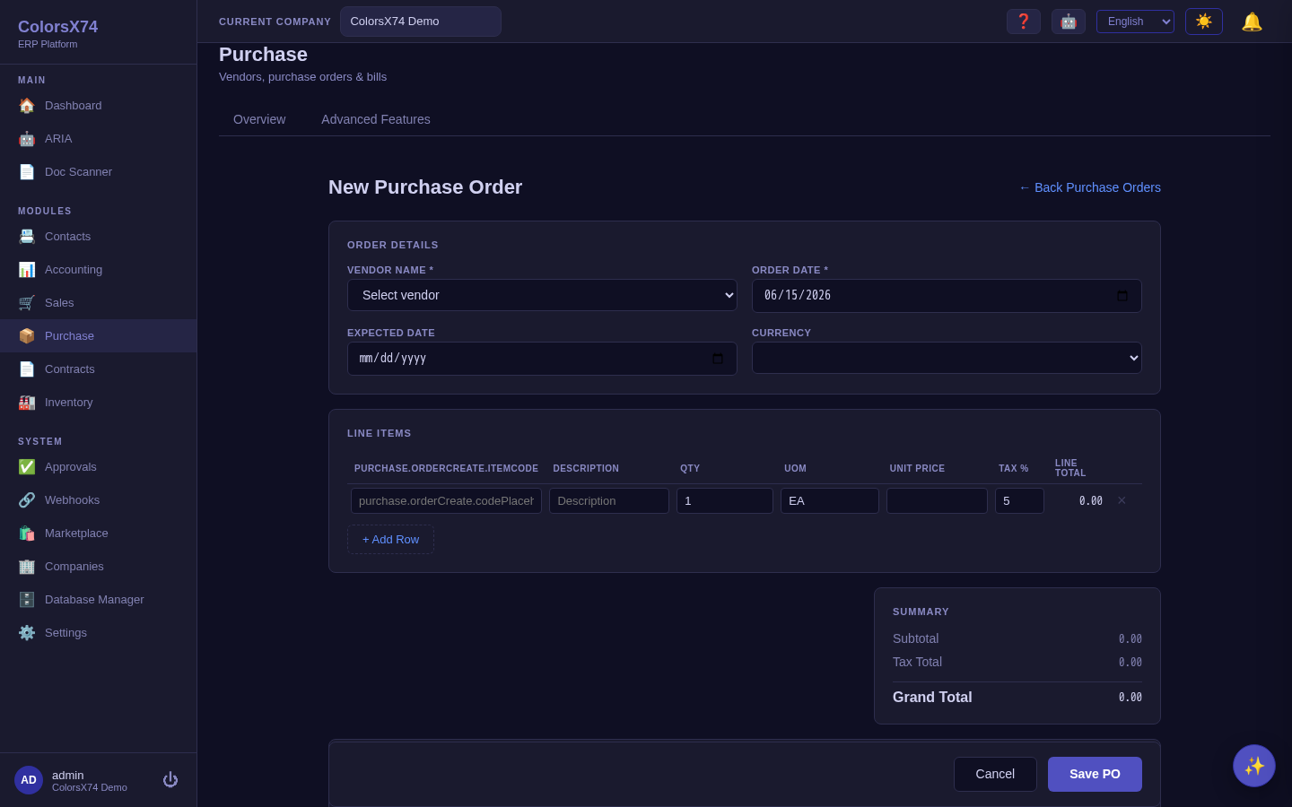Click the Tax Total label
The image size is (1292, 807).
(917, 662)
